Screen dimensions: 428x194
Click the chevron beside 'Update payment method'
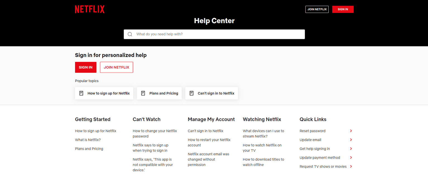click(x=351, y=158)
